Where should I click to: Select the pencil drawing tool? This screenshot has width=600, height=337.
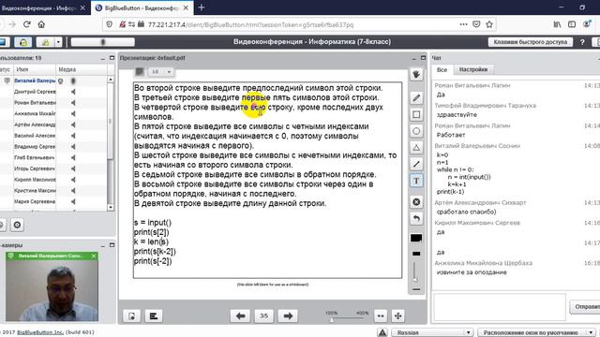(416, 98)
